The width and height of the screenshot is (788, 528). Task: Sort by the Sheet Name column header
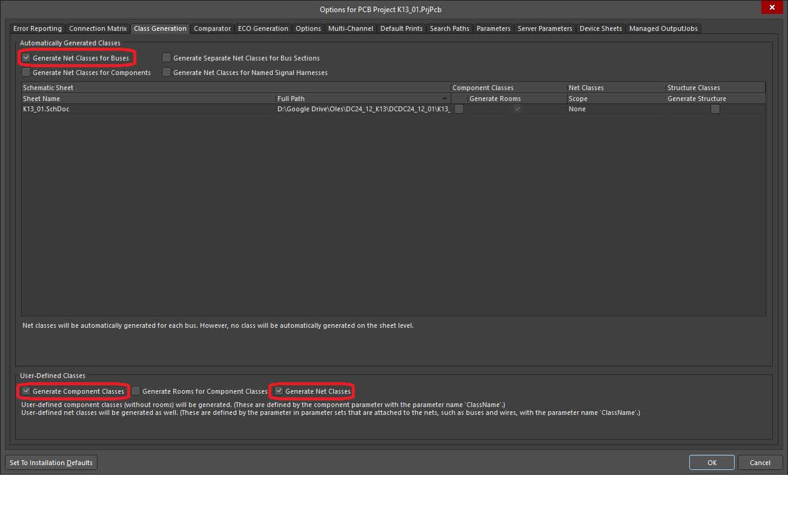(x=148, y=99)
